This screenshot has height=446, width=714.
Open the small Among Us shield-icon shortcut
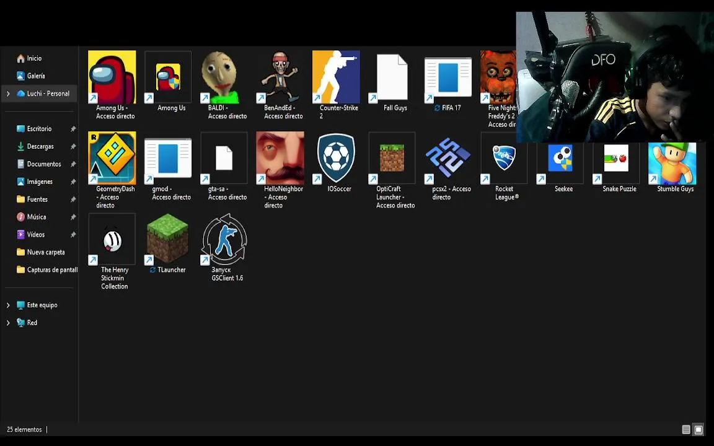pyautogui.click(x=168, y=77)
